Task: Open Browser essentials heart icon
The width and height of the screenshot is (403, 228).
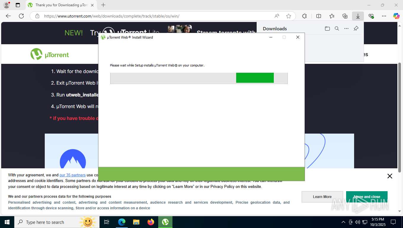Action: pyautogui.click(x=371, y=16)
